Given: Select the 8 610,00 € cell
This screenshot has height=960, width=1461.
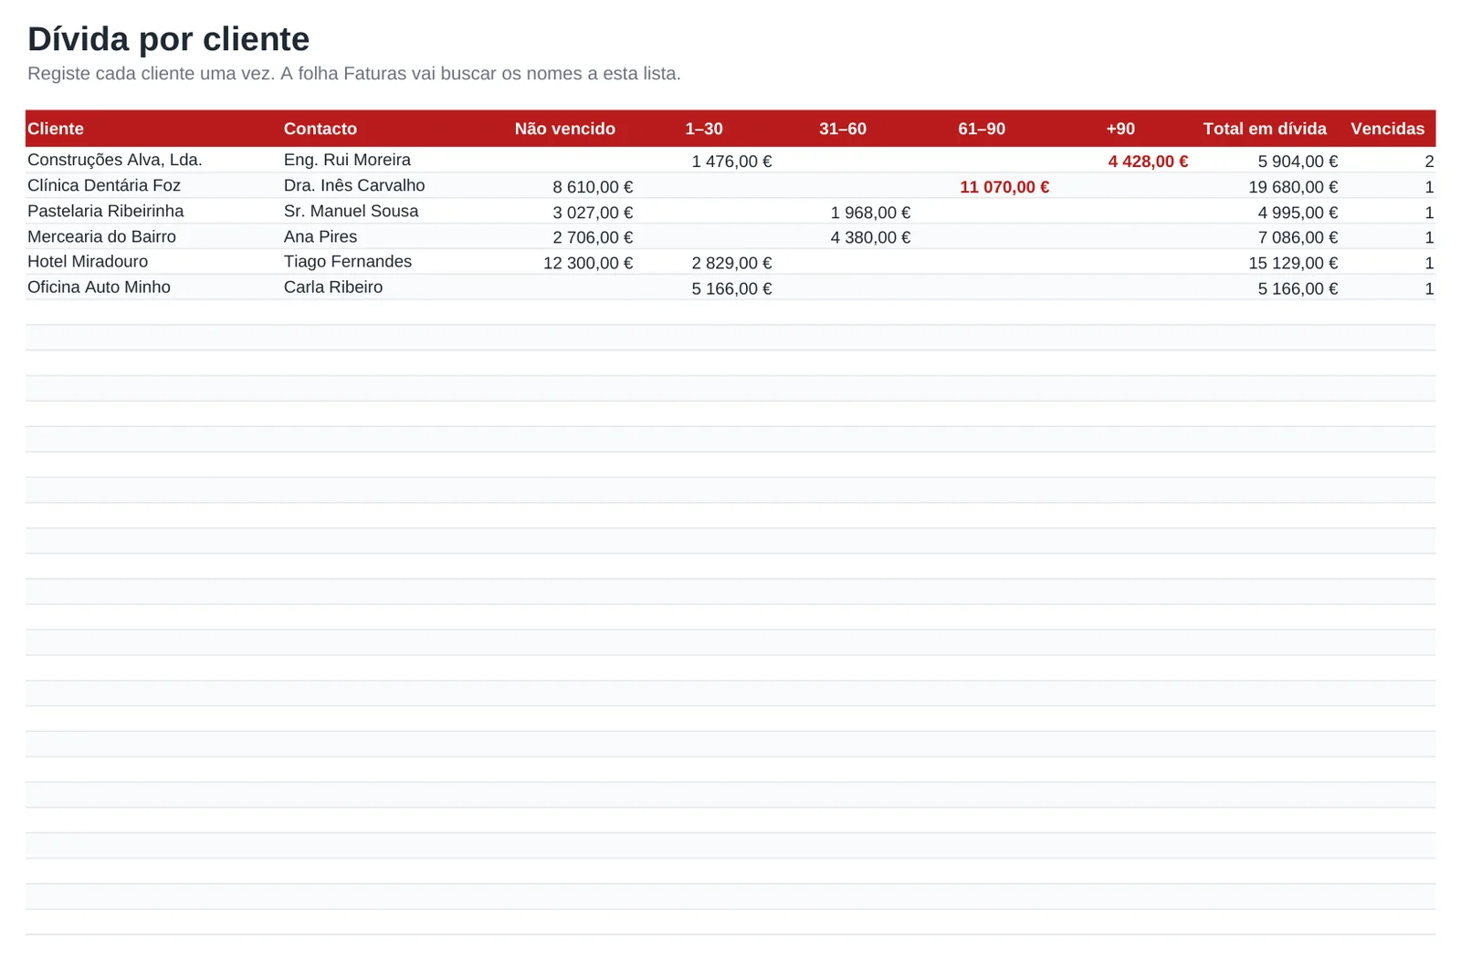Looking at the screenshot, I should [593, 187].
